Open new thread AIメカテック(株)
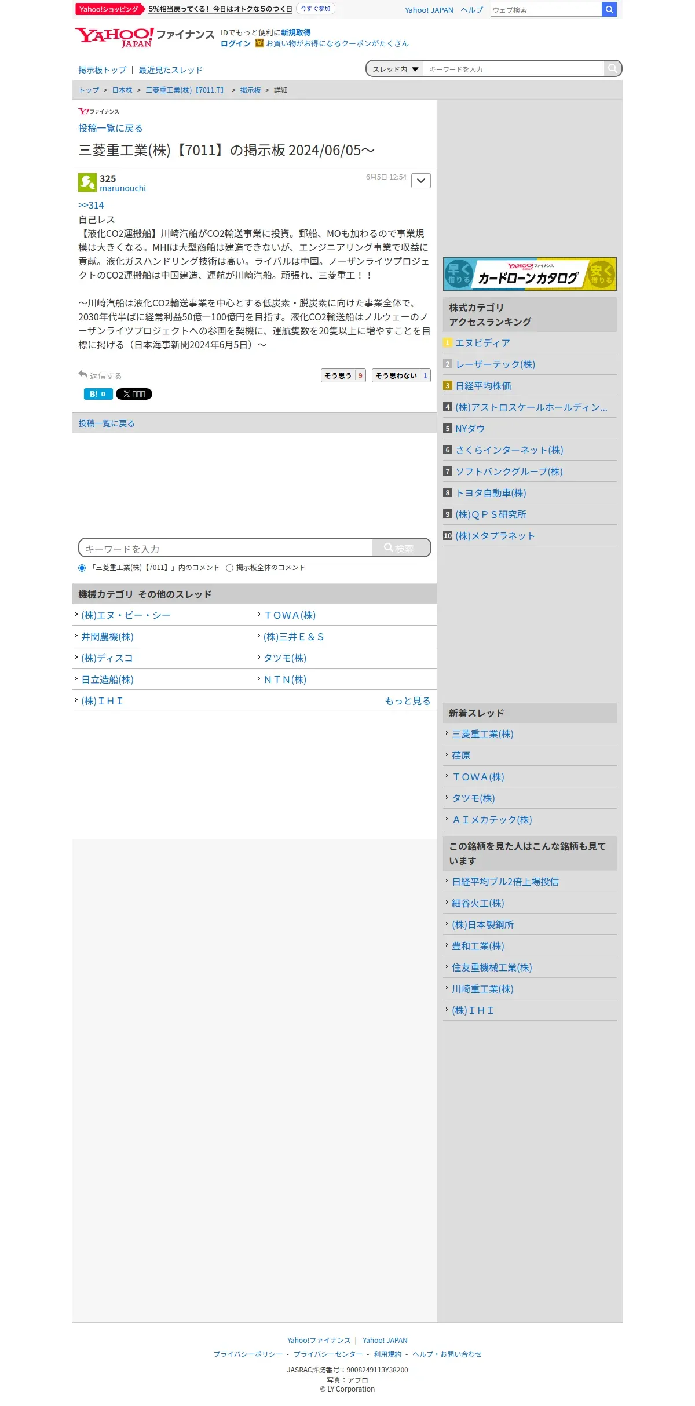Image resolution: width=695 pixels, height=1406 pixels. [x=492, y=820]
